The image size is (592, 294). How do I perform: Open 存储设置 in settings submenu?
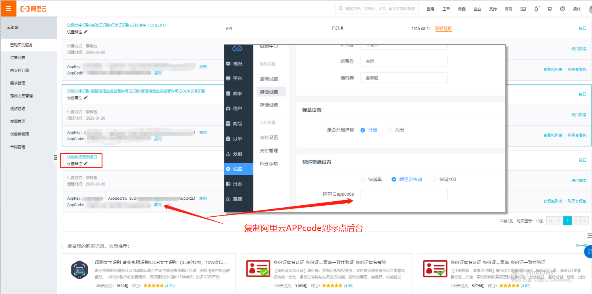[269, 105]
